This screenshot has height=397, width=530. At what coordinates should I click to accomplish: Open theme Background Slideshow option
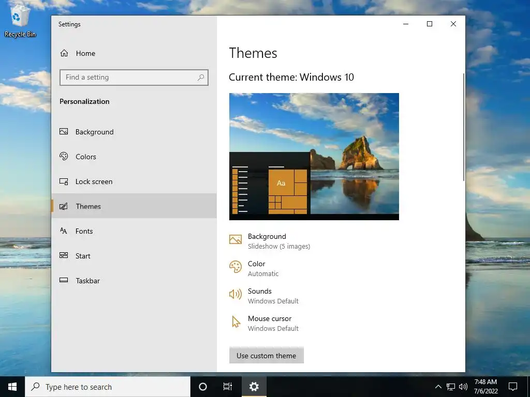pos(269,241)
